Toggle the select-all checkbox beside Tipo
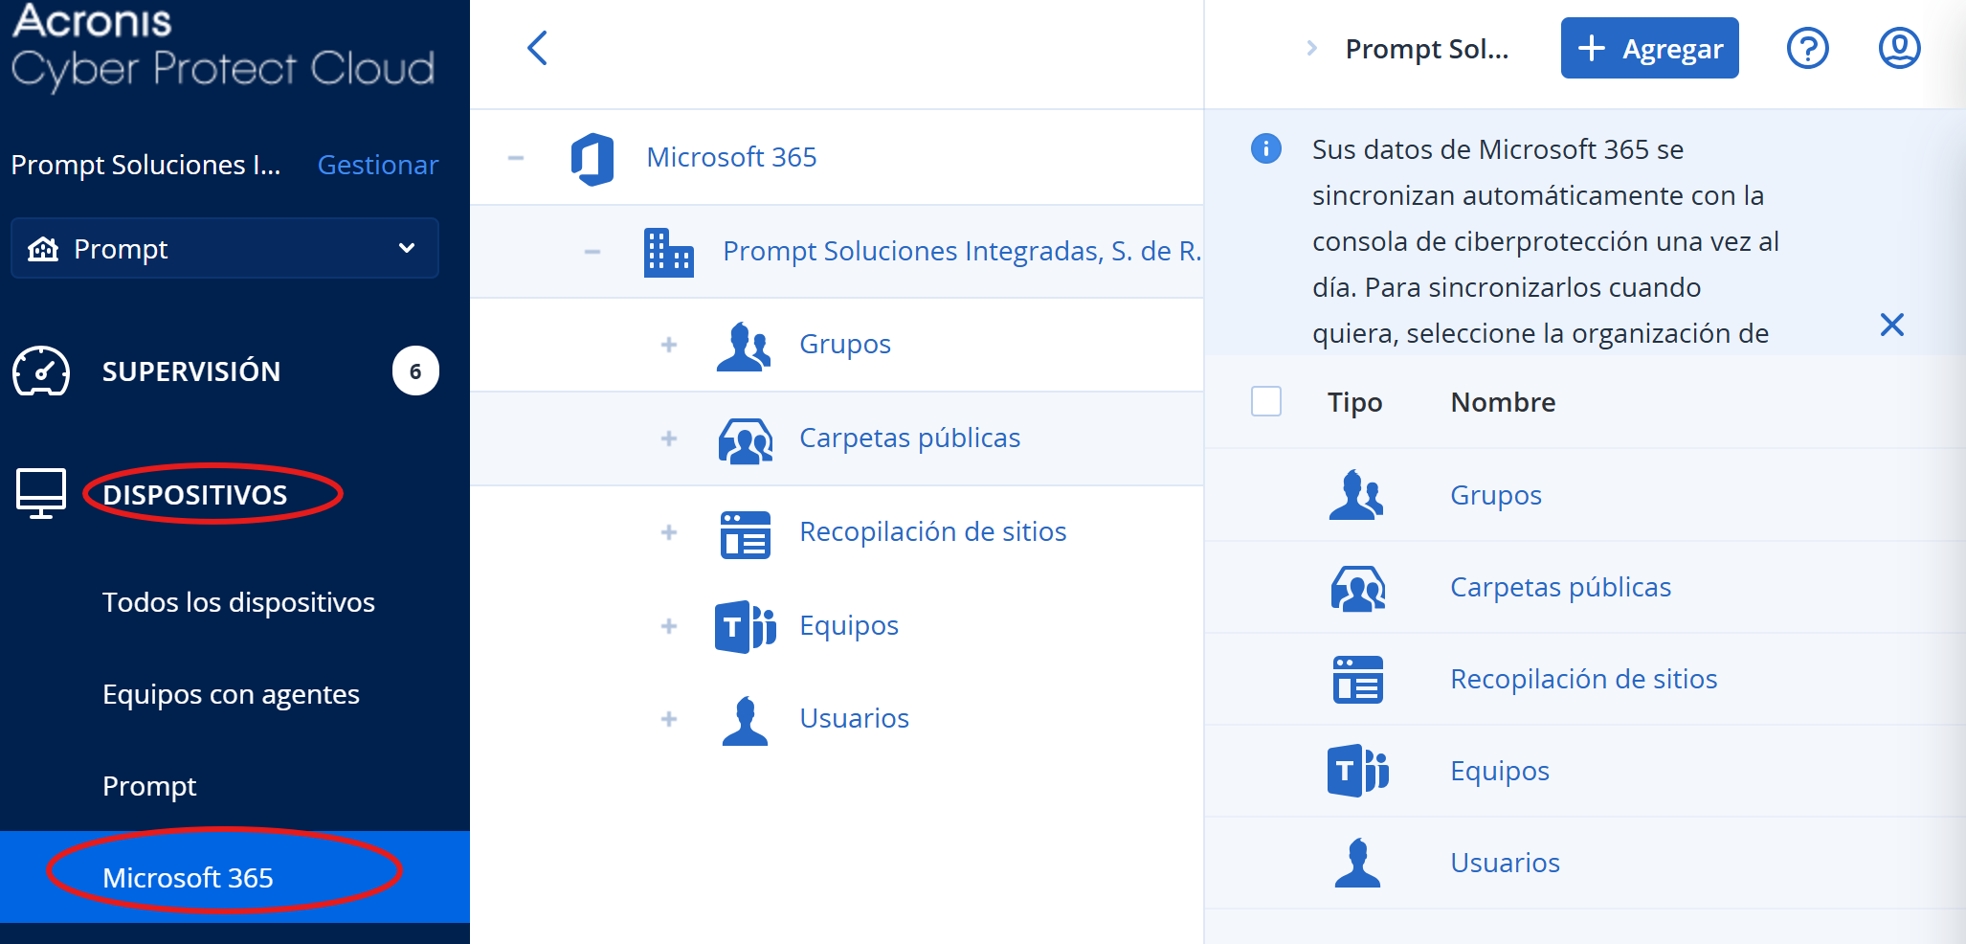Image resolution: width=1966 pixels, height=944 pixels. [x=1265, y=401]
